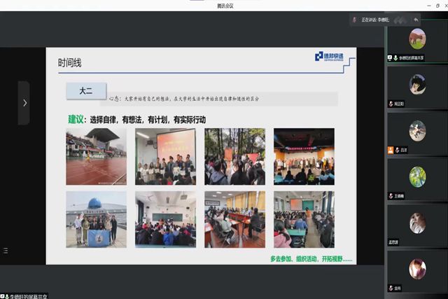Click the 大二 label box on slide
The height and width of the screenshot is (299, 448).
[x=86, y=90]
